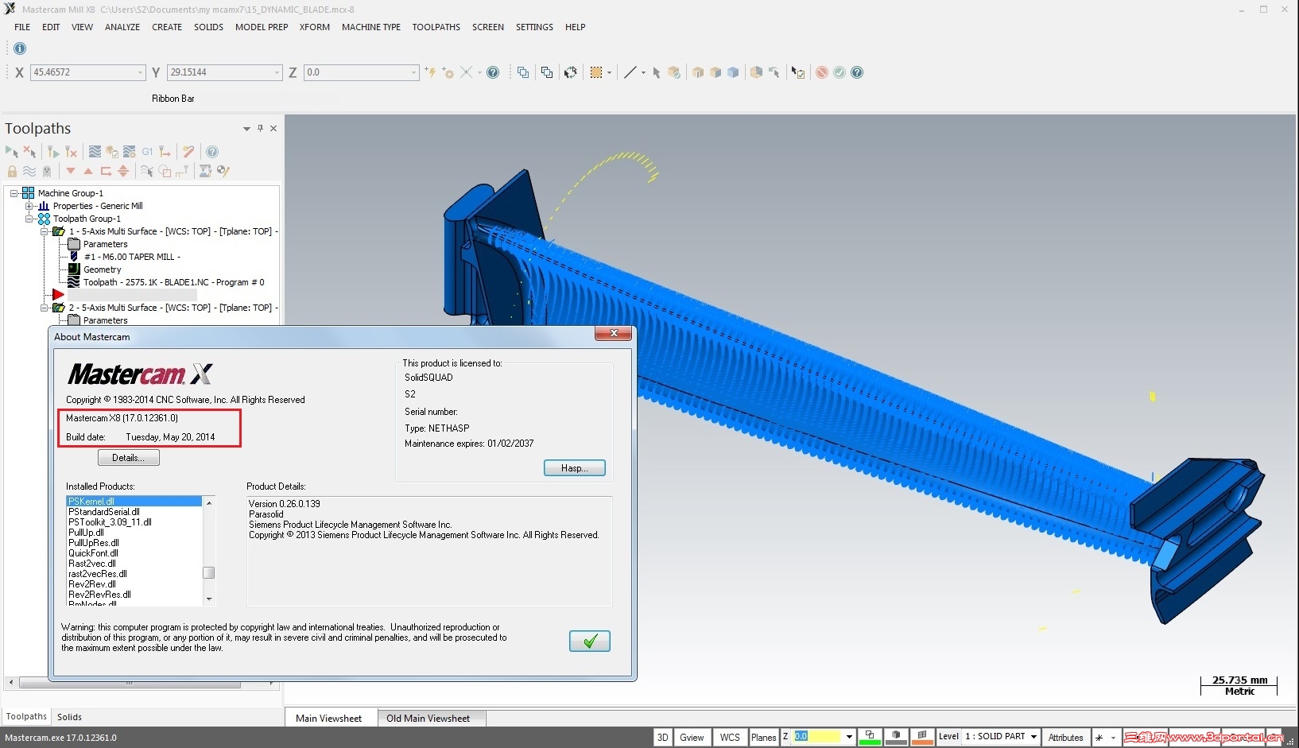The width and height of the screenshot is (1299, 748).
Task: Post selected operations with G1 icon
Action: [x=147, y=151]
